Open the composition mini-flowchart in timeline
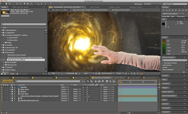 [83, 81]
